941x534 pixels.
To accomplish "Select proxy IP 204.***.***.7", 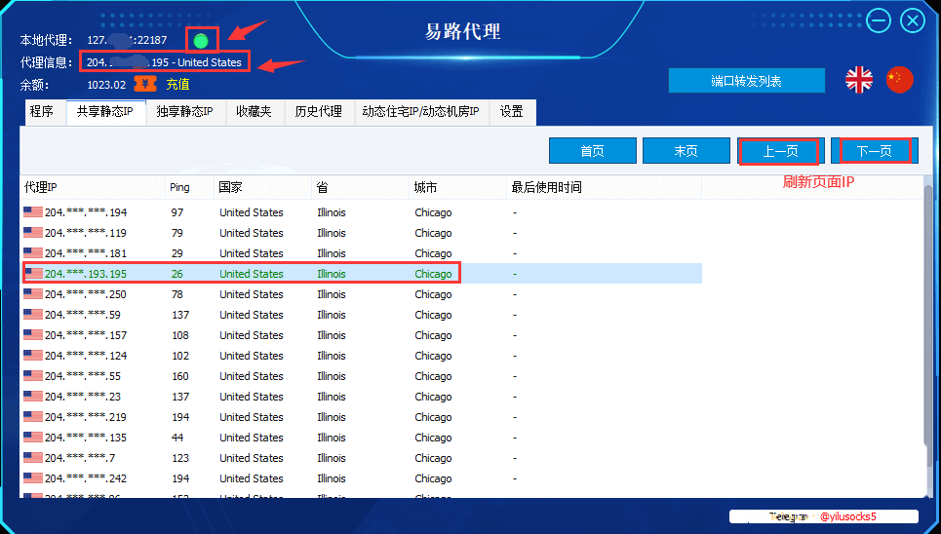I will [x=80, y=458].
